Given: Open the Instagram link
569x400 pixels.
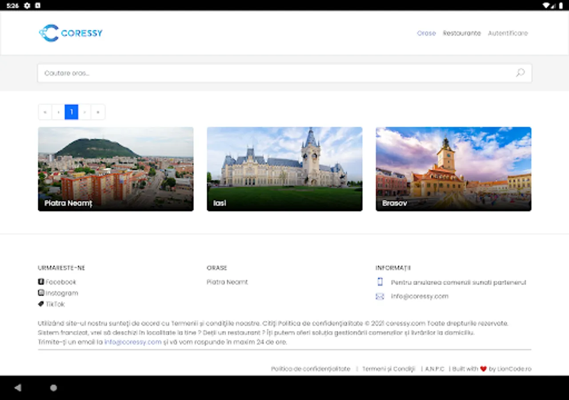Looking at the screenshot, I should (62, 293).
